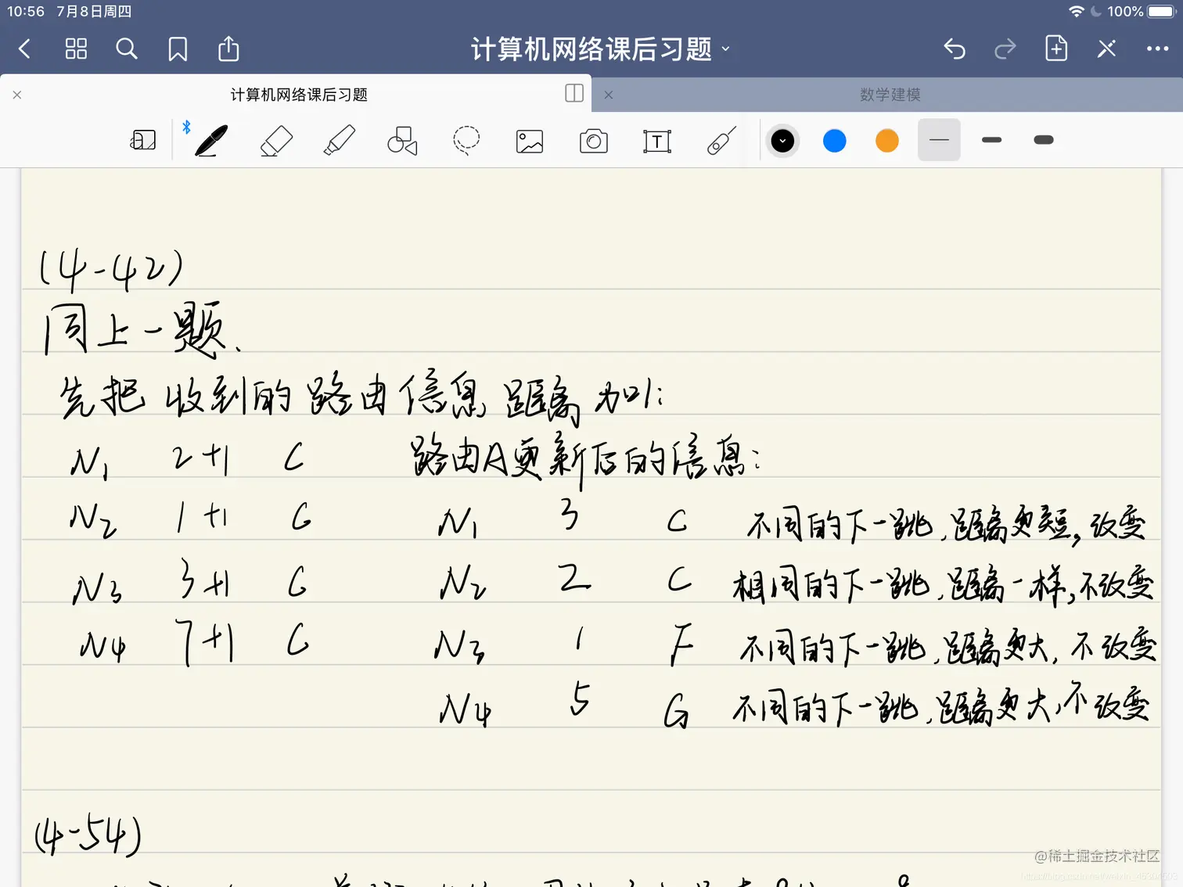
Task: Switch to the 数学建模 tab
Action: coord(890,94)
